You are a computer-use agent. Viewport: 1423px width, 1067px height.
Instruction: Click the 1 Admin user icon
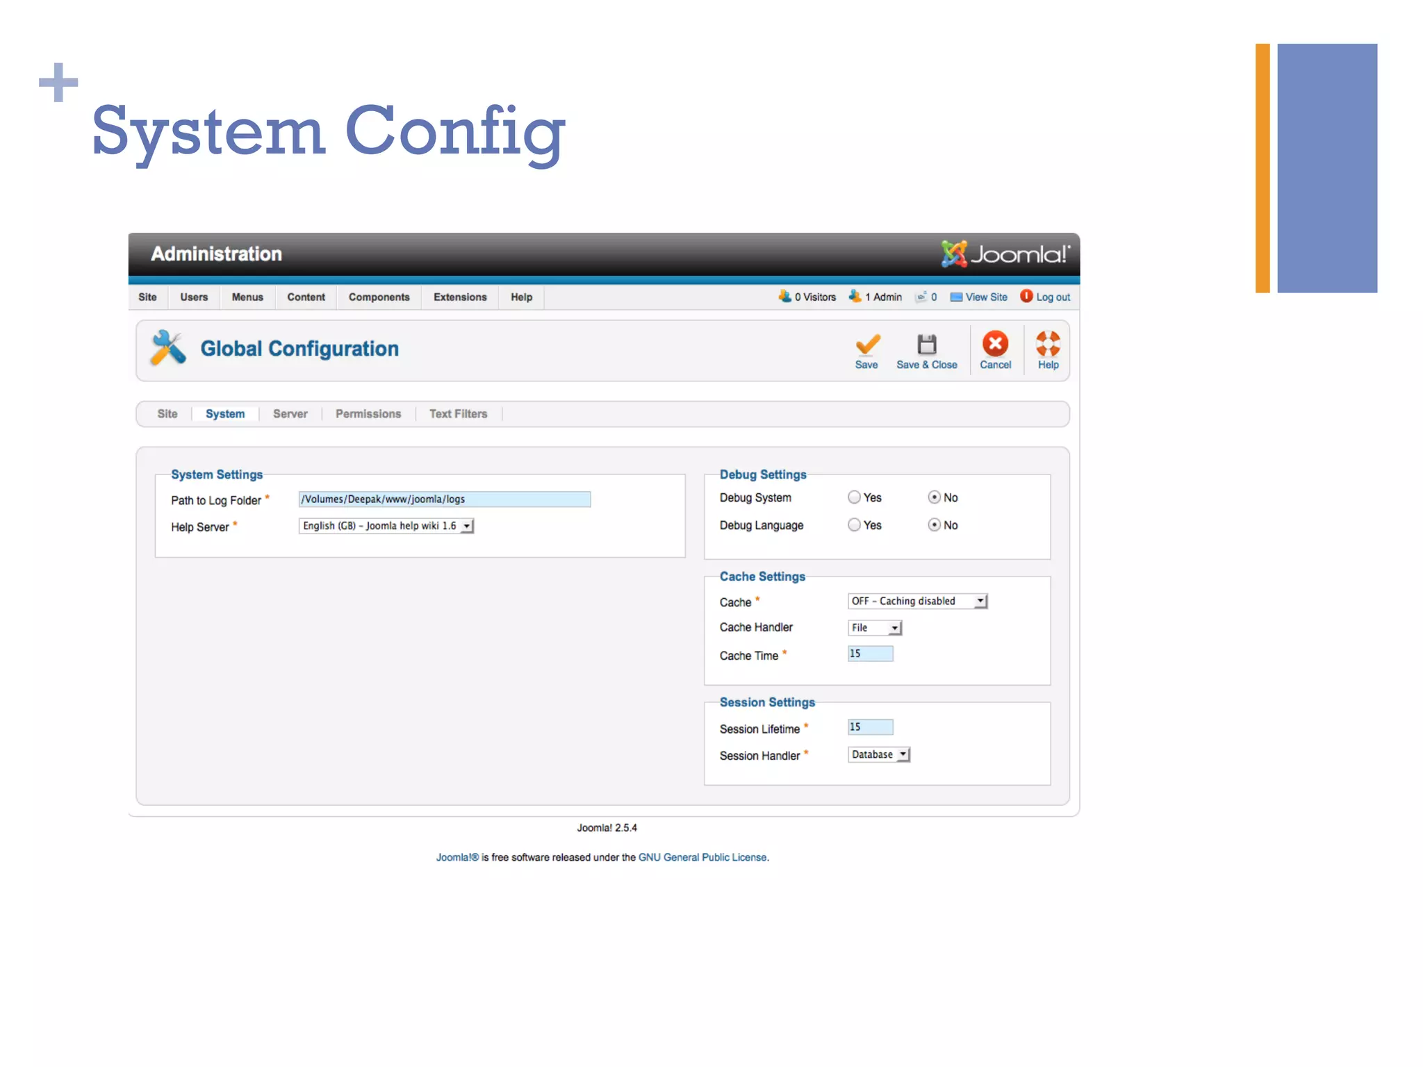point(855,296)
